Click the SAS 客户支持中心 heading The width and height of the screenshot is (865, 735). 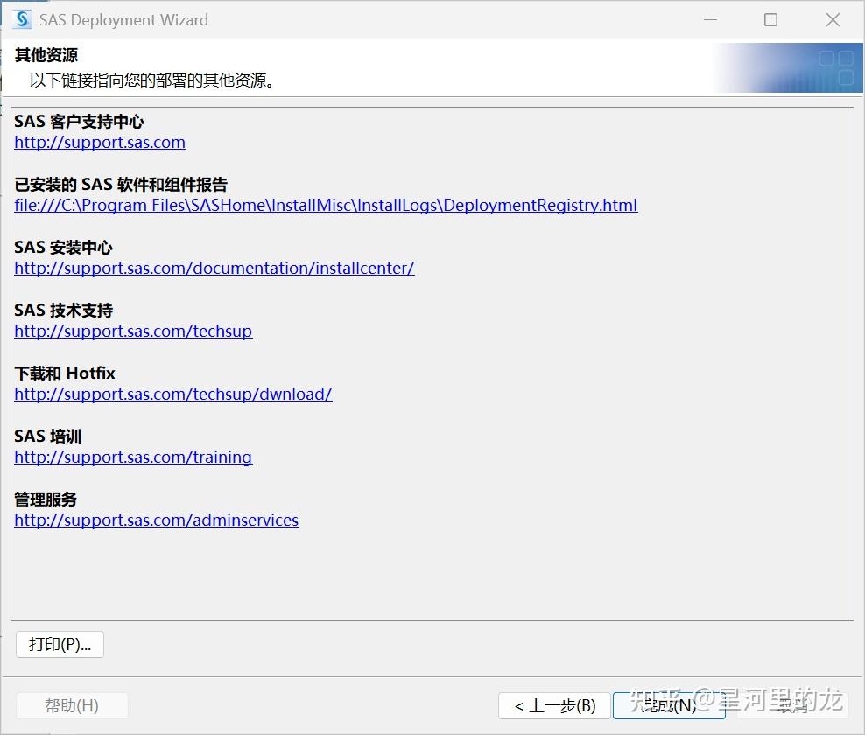pyautogui.click(x=78, y=121)
